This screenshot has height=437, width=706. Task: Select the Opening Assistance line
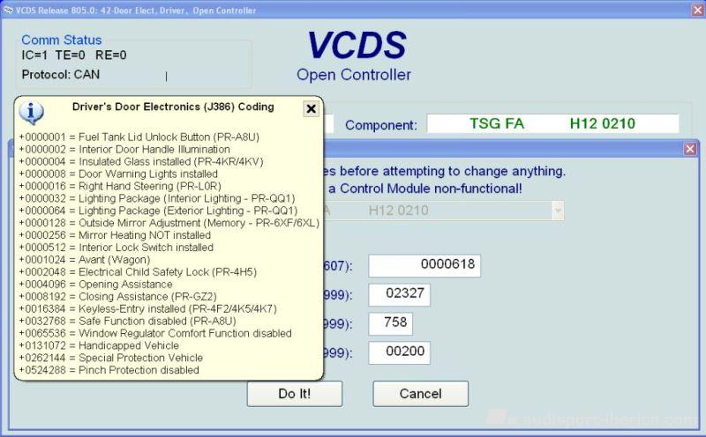[95, 285]
